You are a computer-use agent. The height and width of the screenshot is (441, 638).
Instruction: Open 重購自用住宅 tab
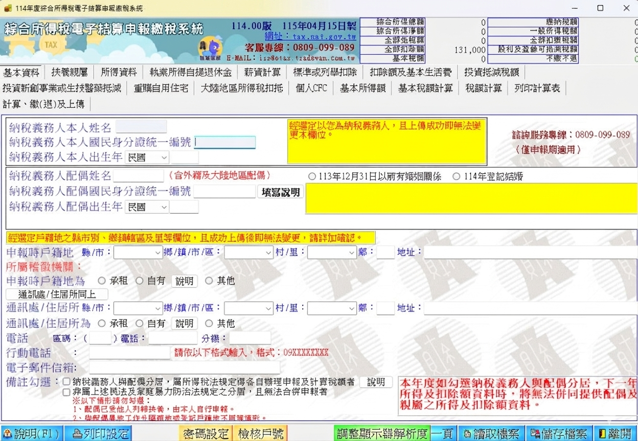click(161, 88)
